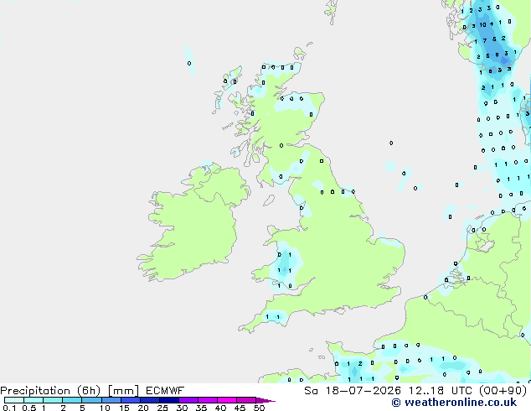Click the 'ECMWF' model label
The width and height of the screenshot is (531, 411).
tap(165, 391)
